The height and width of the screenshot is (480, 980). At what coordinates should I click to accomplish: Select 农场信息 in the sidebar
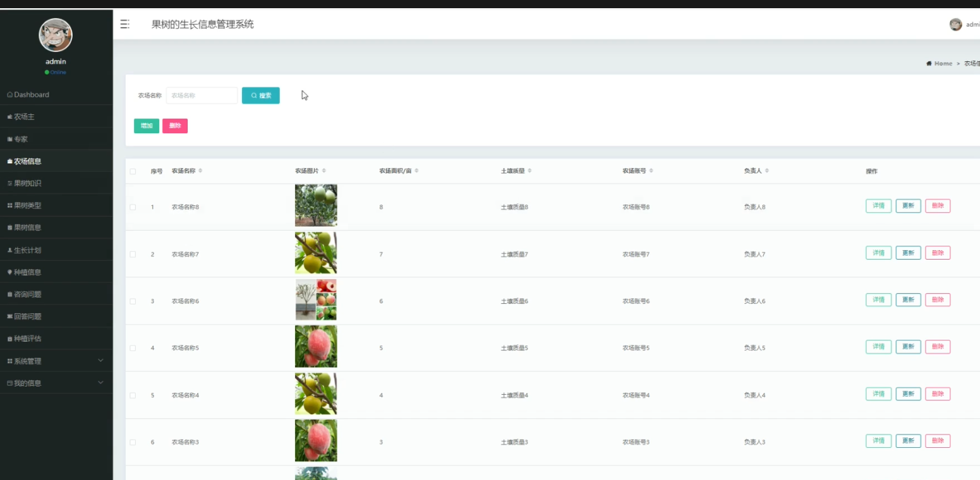click(x=56, y=161)
